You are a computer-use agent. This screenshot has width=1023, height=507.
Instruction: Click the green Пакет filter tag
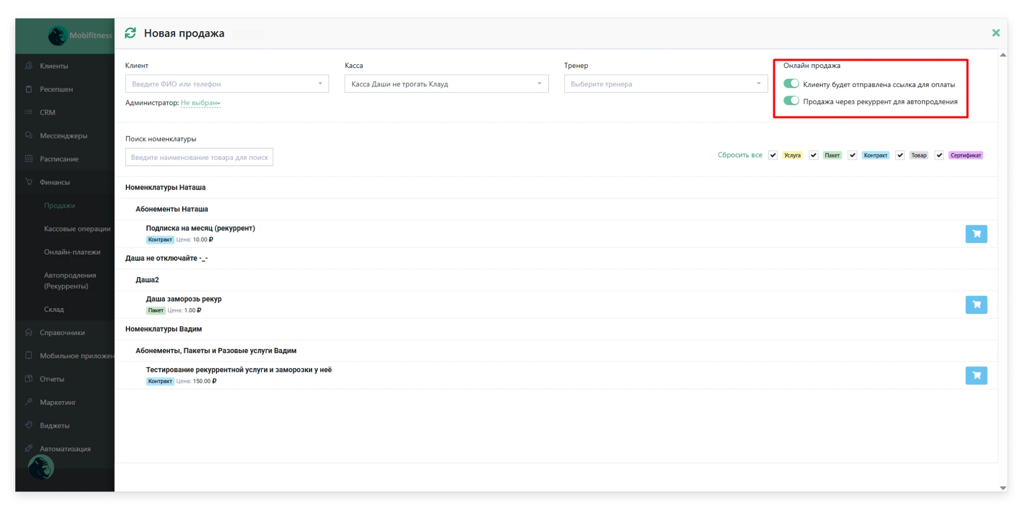832,155
